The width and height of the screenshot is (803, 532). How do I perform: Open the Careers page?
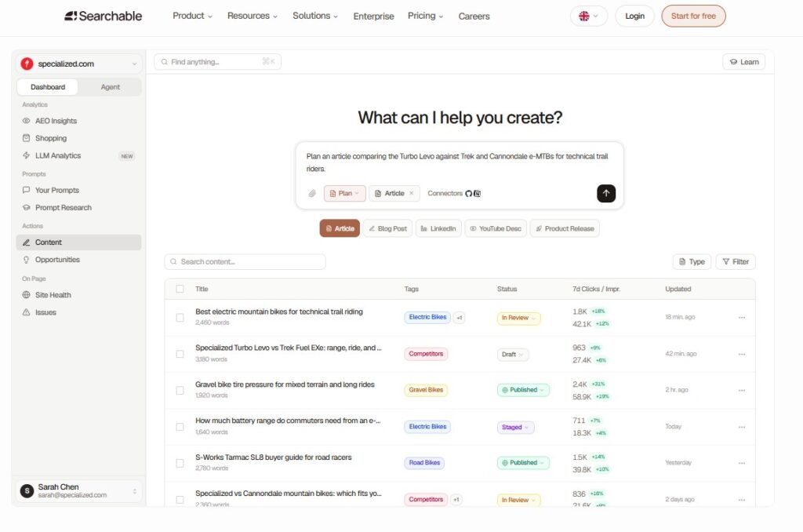474,16
